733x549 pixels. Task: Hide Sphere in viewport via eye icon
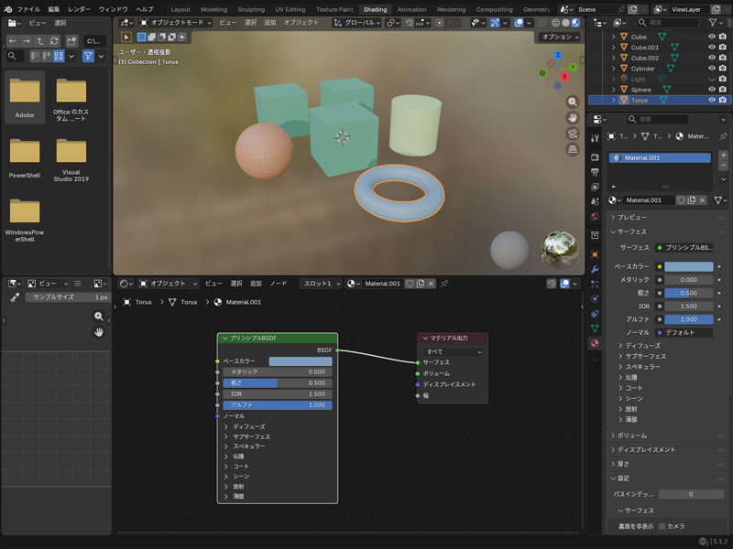pyautogui.click(x=712, y=89)
